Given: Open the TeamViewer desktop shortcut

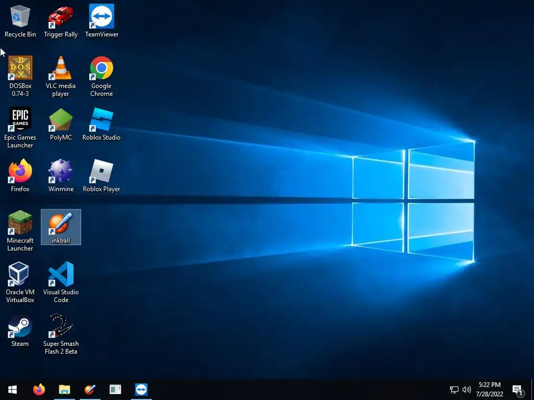Looking at the screenshot, I should click(102, 21).
